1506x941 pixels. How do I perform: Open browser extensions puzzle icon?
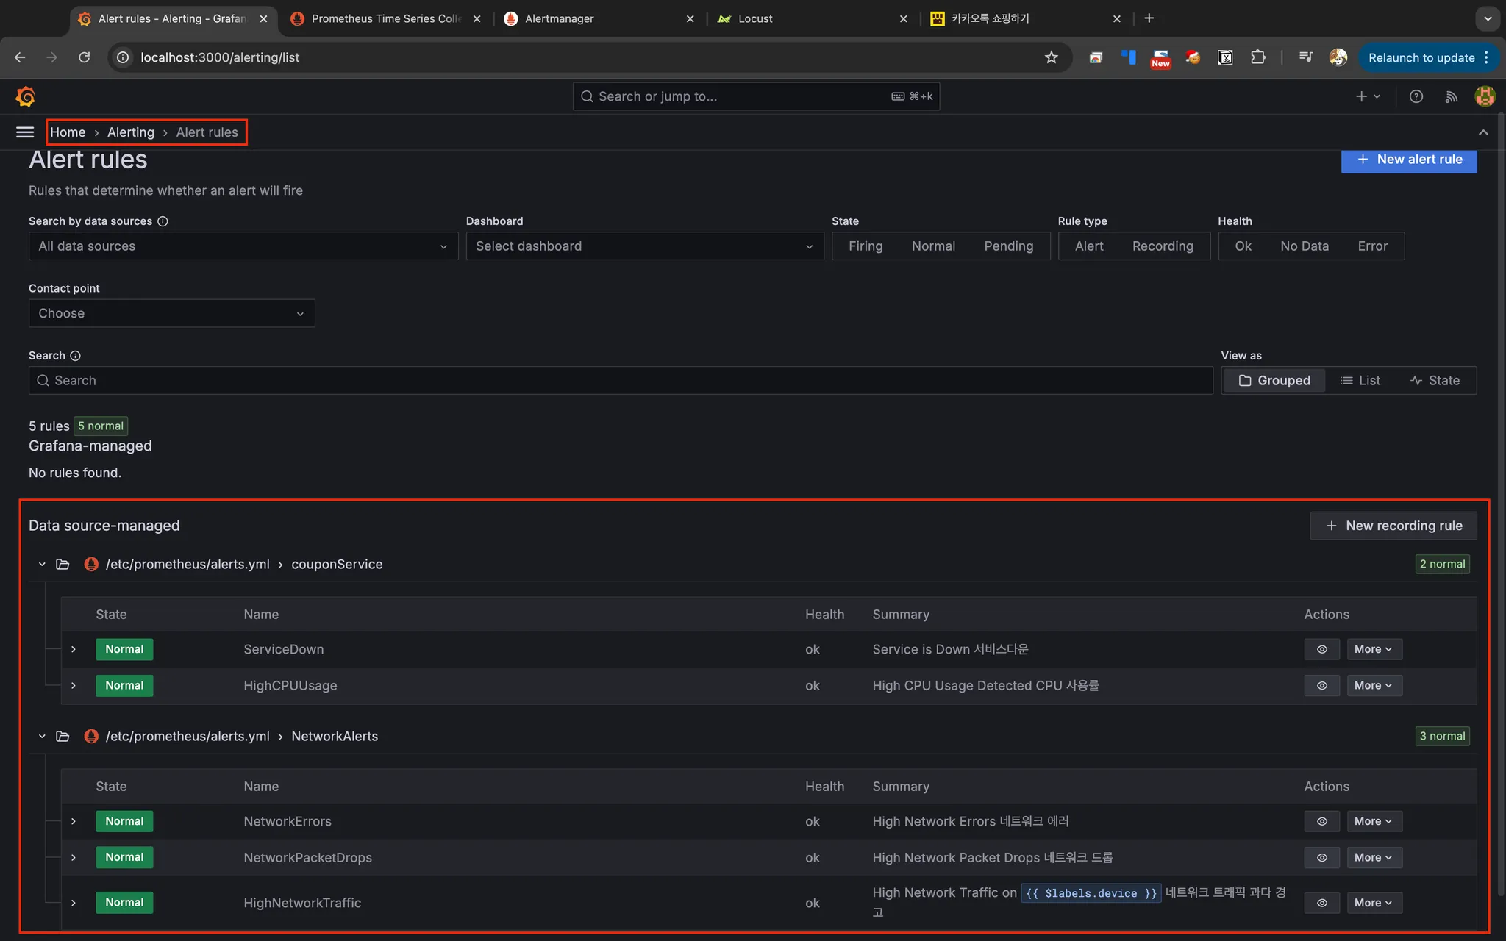pyautogui.click(x=1257, y=57)
